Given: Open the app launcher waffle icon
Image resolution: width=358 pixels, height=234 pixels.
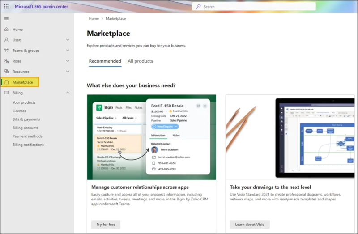Looking at the screenshot, I should (x=6, y=6).
